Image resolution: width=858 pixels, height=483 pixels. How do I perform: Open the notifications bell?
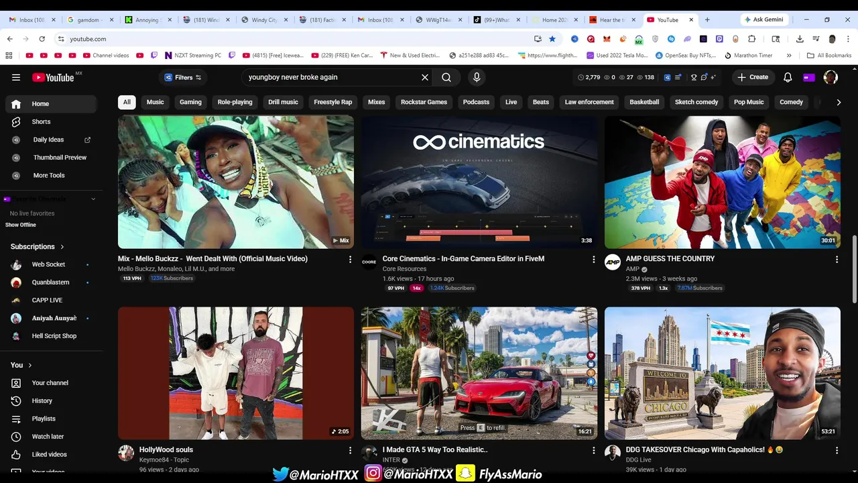pyautogui.click(x=788, y=77)
